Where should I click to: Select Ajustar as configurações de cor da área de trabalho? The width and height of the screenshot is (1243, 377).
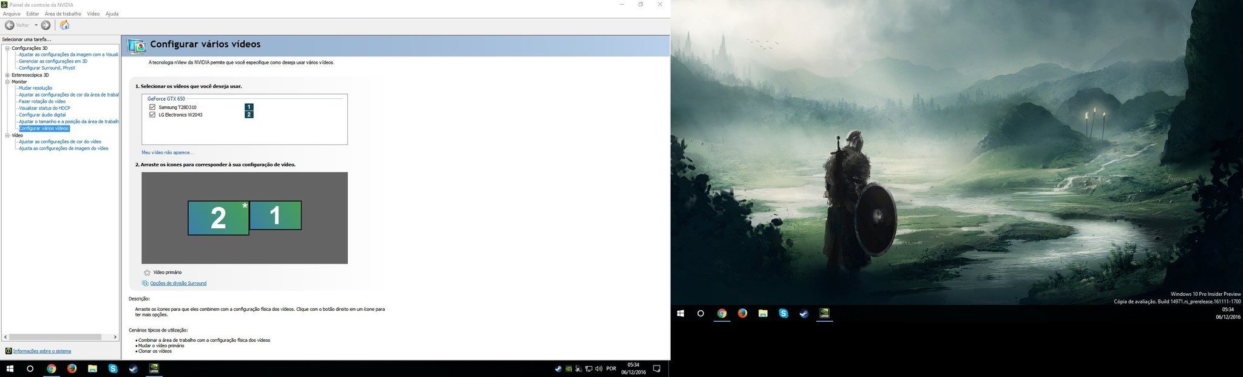[69, 95]
